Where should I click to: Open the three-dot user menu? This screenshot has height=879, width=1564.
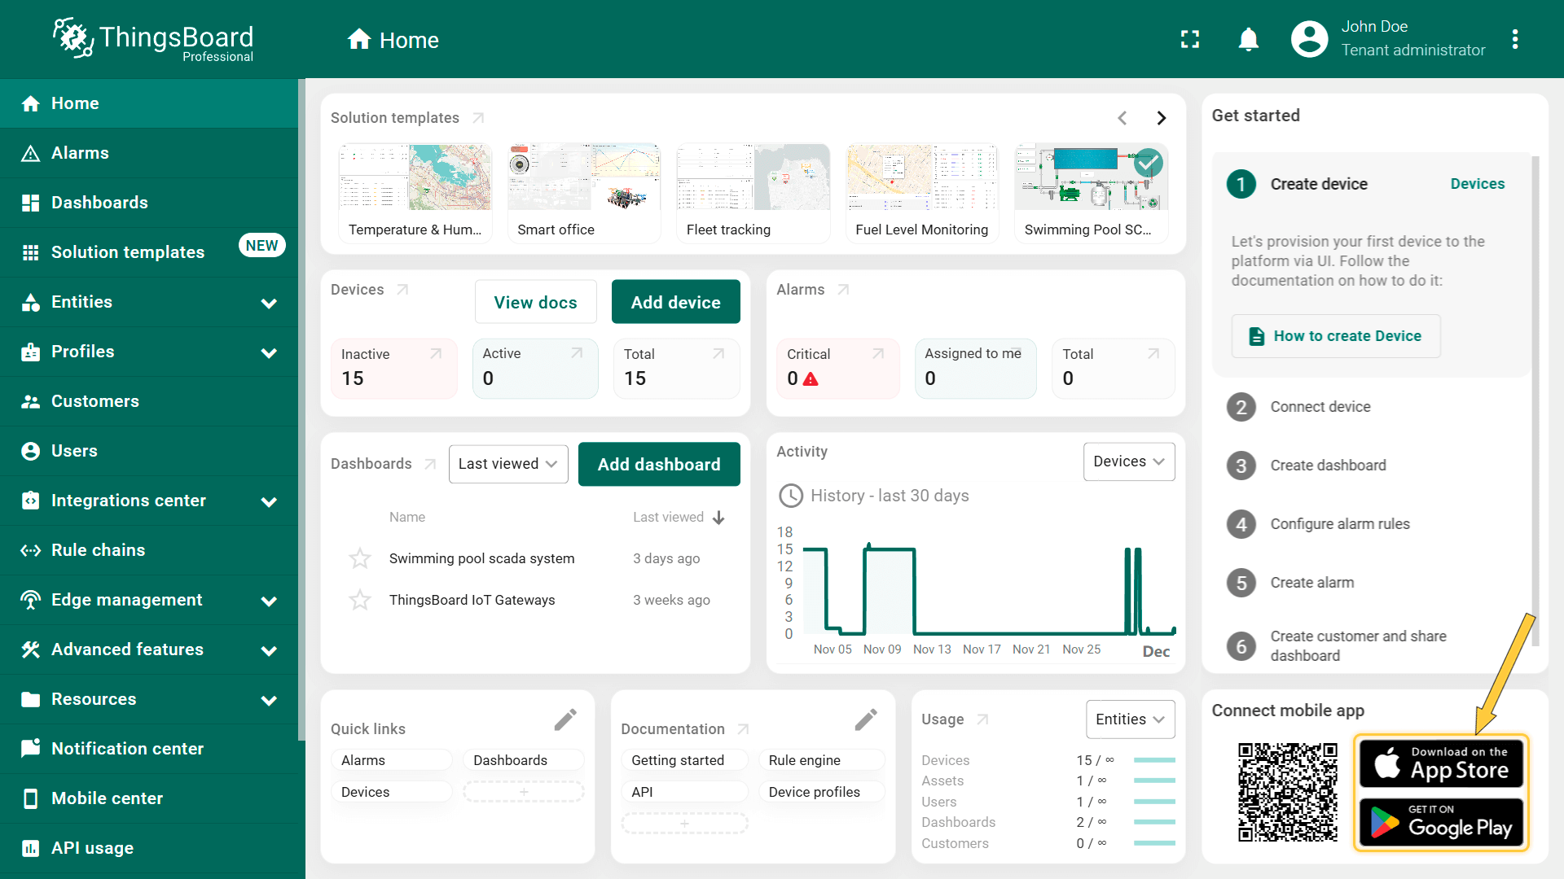(1514, 39)
